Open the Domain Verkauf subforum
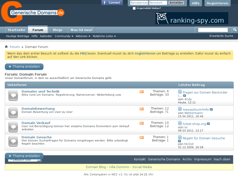238x178 pixels. click(36, 123)
